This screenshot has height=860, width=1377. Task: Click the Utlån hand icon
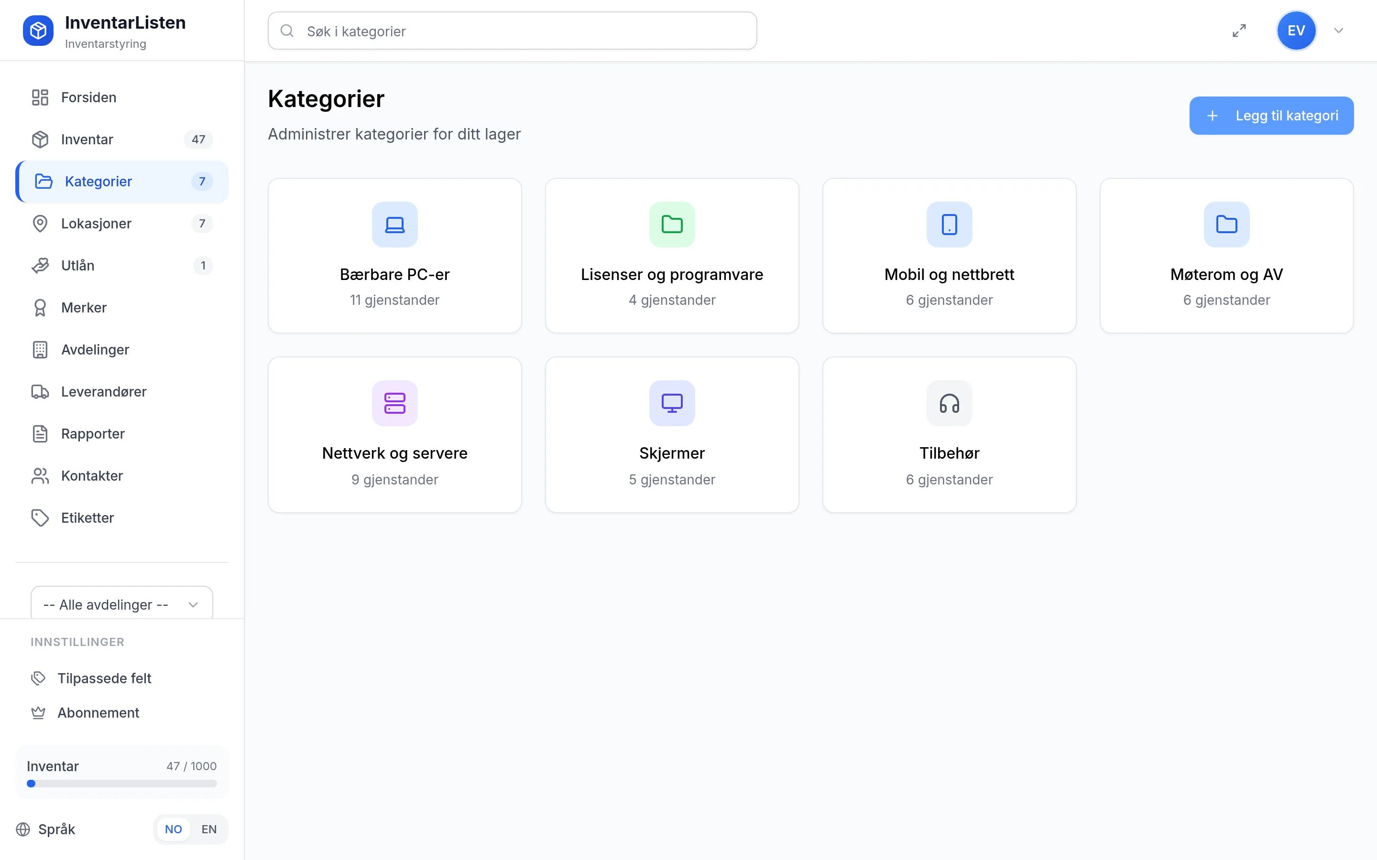point(40,266)
